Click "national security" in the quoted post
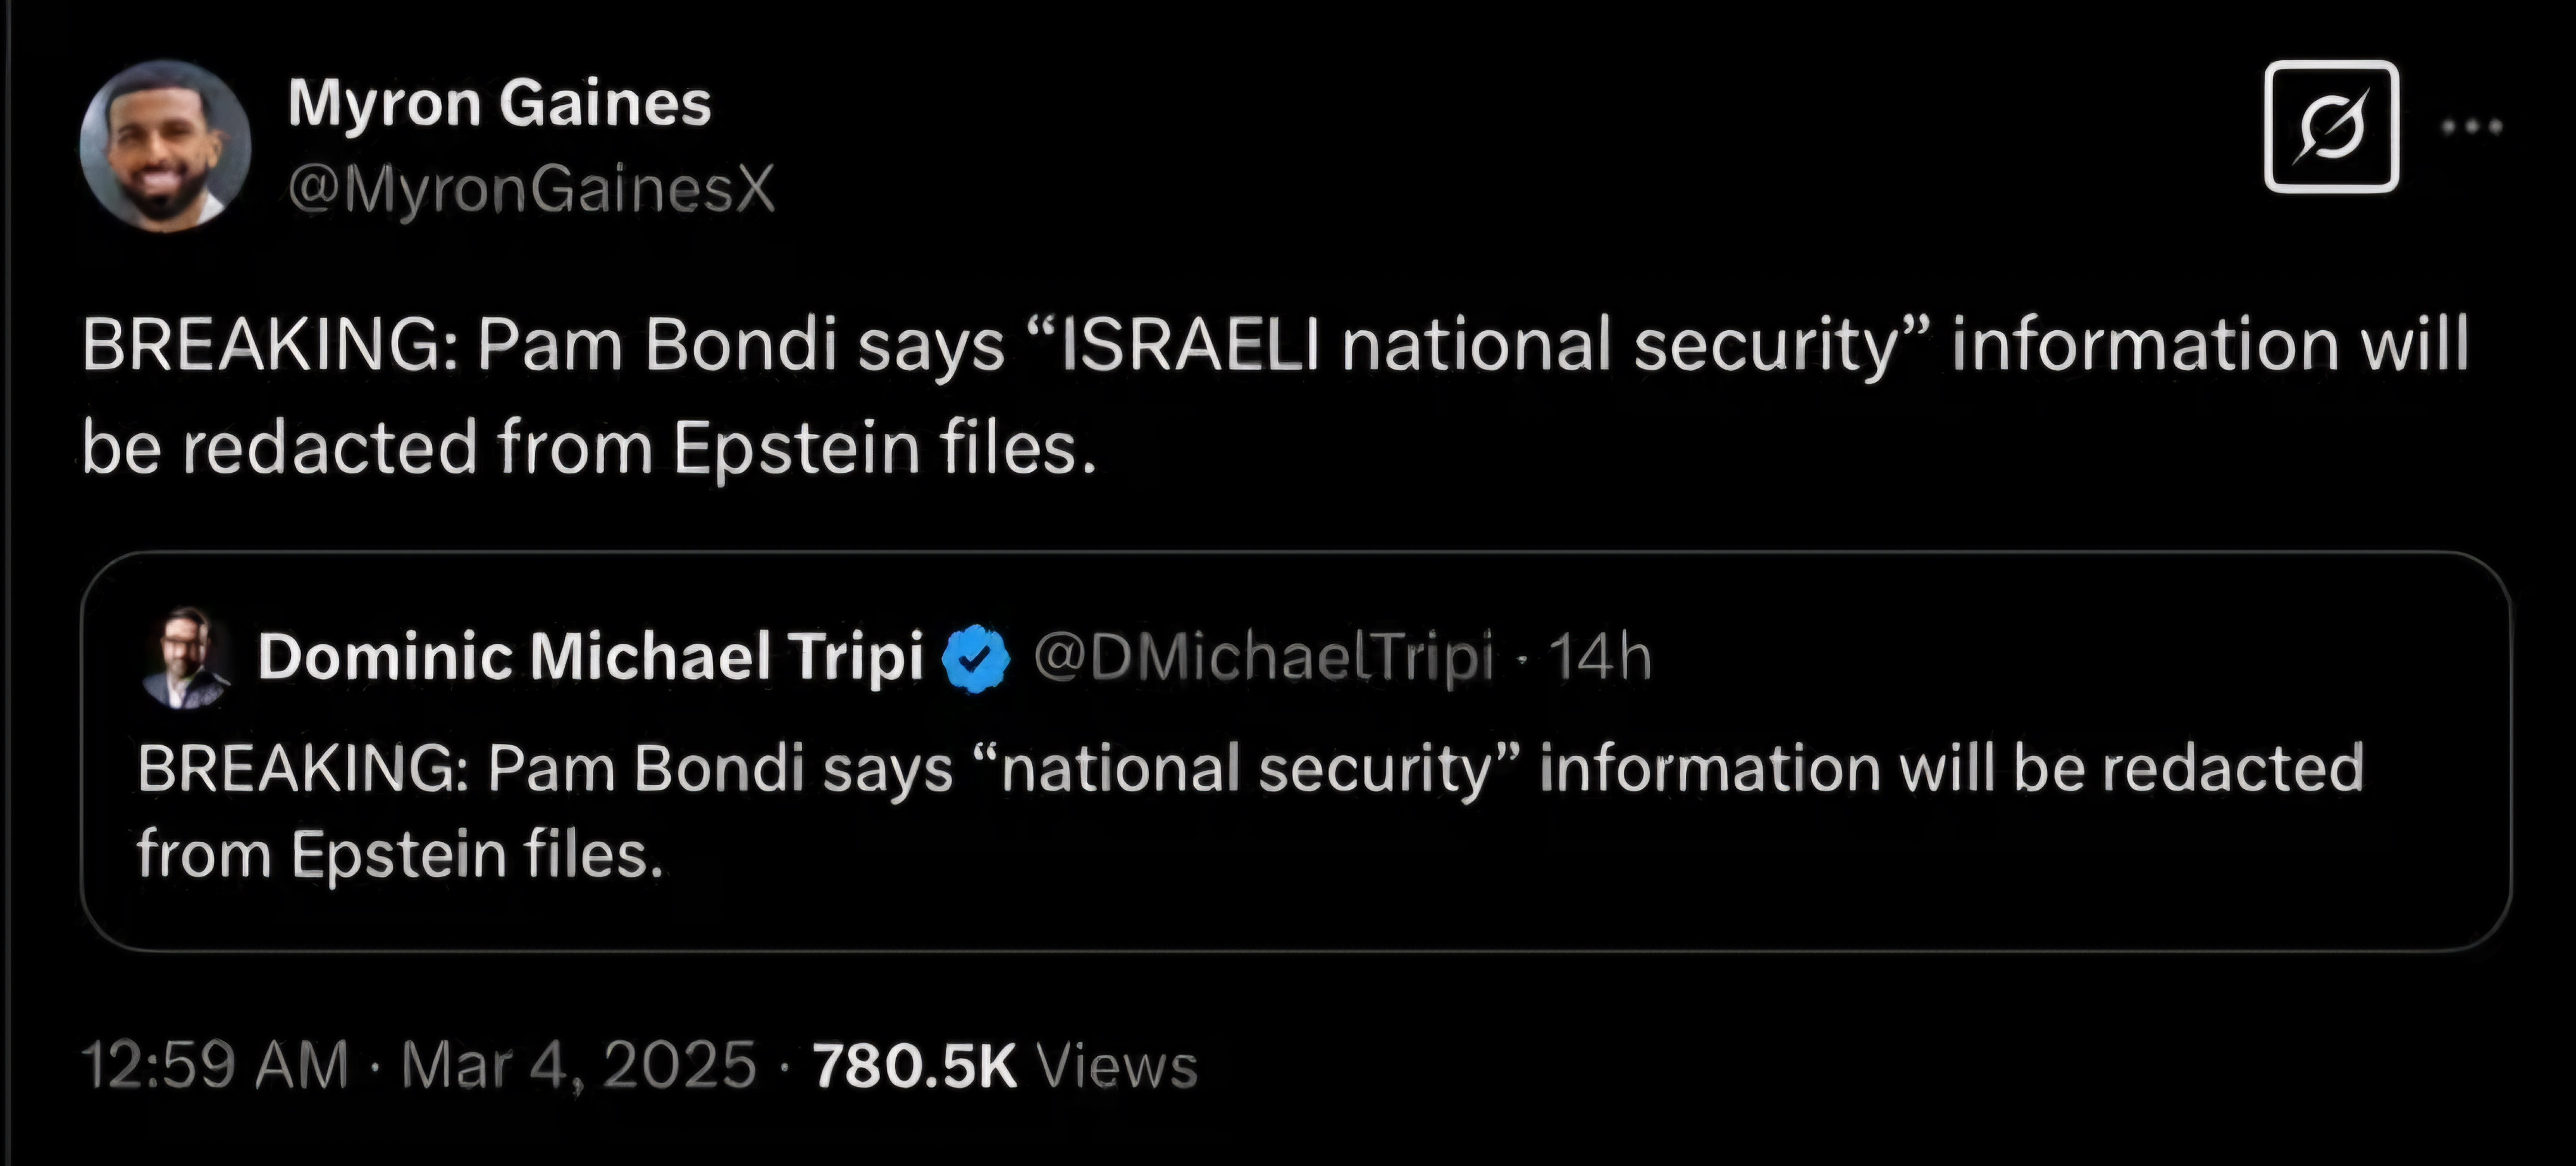 point(1244,769)
